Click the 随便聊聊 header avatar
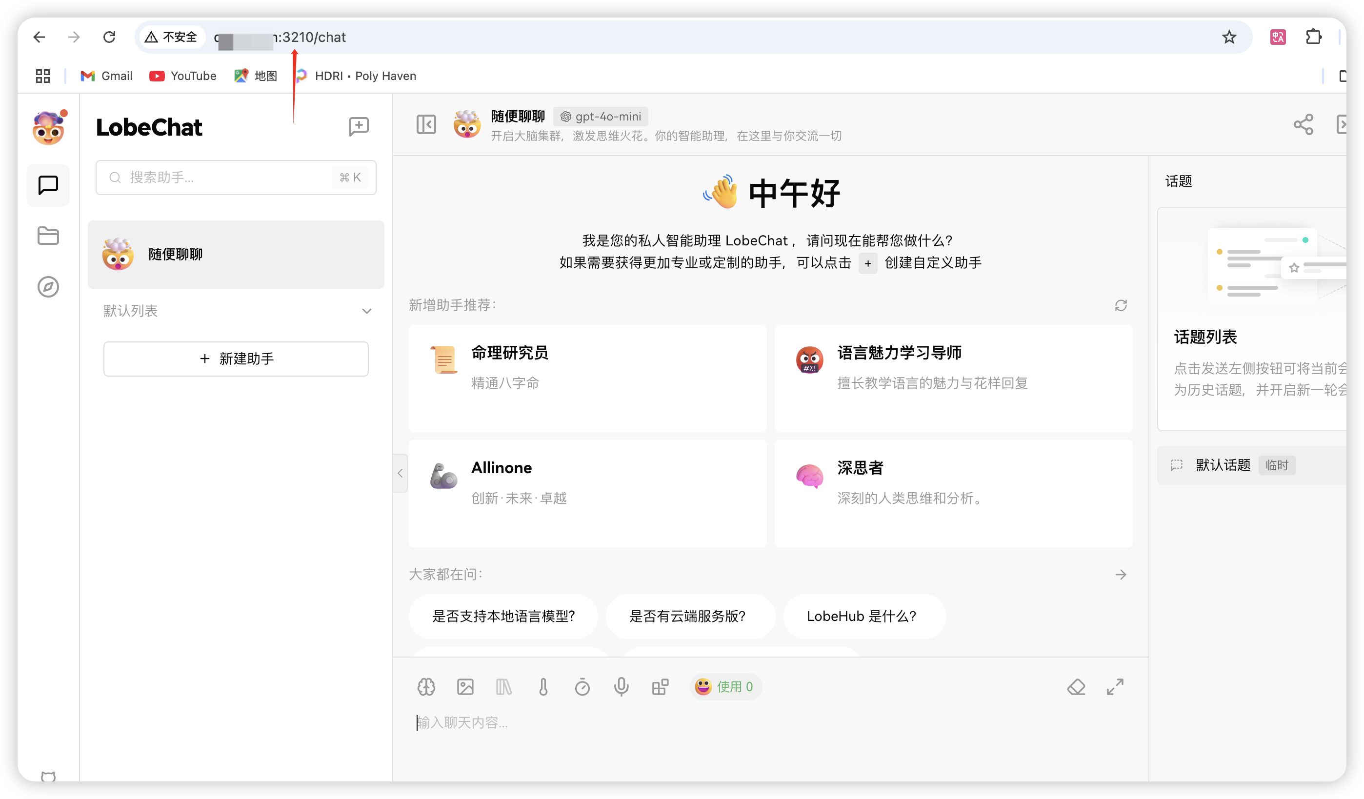The height and width of the screenshot is (799, 1364). tap(466, 124)
